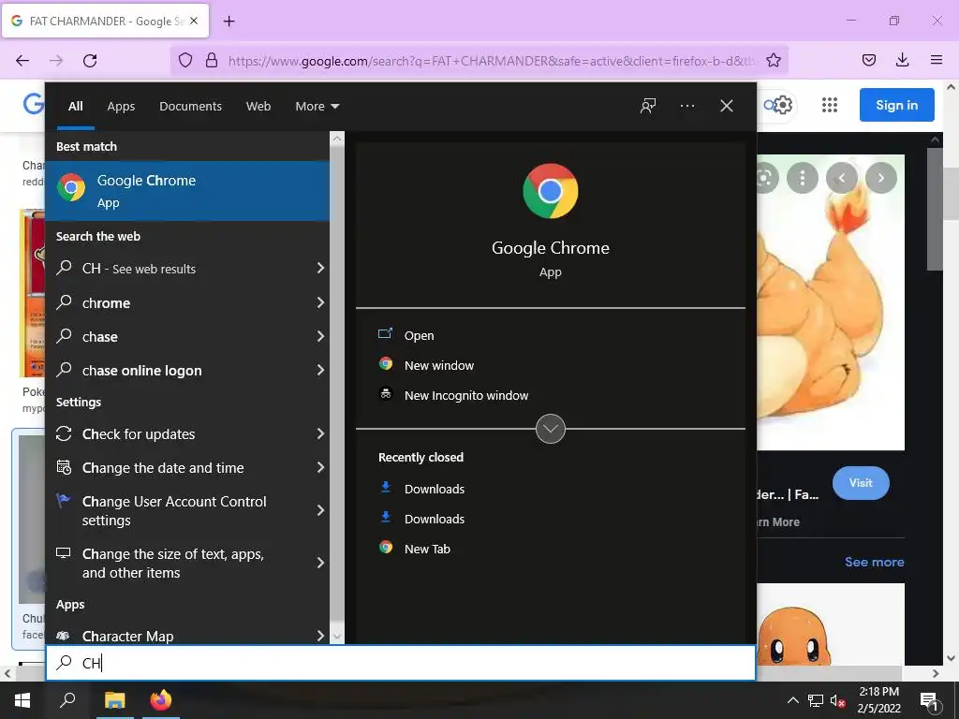Show next image with right arrow button
Viewport: 959px width, 719px height.
880,178
